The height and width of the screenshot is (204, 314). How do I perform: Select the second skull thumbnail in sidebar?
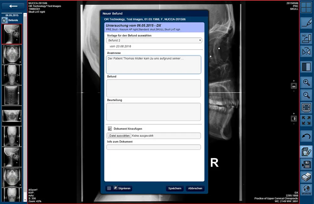coord(12,55)
